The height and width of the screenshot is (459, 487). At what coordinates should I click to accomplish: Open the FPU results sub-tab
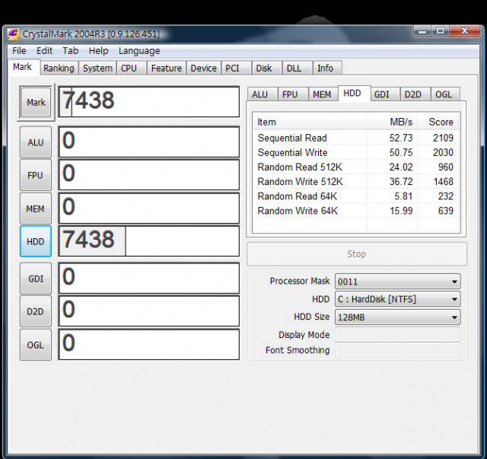coord(293,94)
